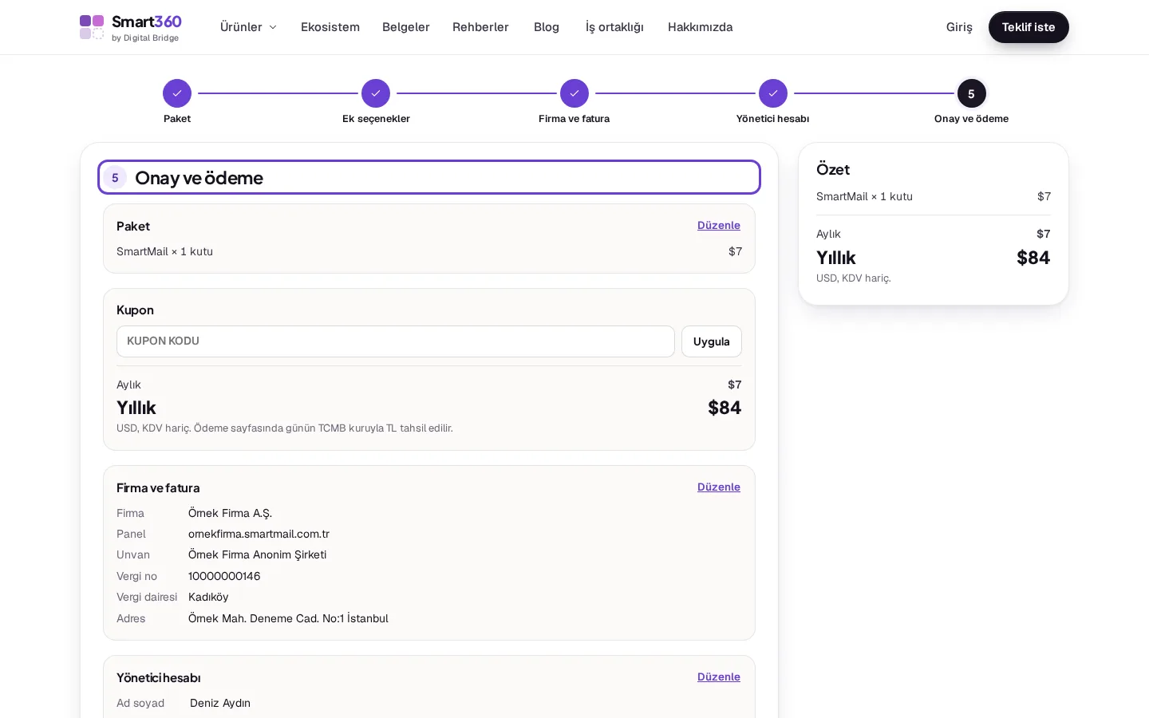Expand the Ürünler dropdown menu
Screen dimensions: 1149x718
[x=248, y=27]
